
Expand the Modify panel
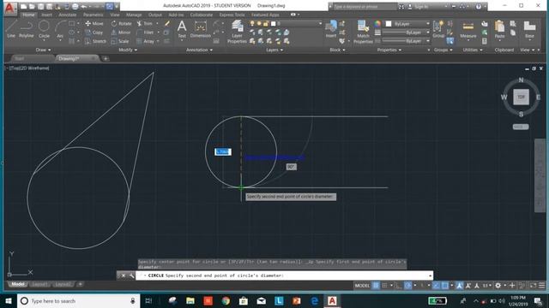128,50
